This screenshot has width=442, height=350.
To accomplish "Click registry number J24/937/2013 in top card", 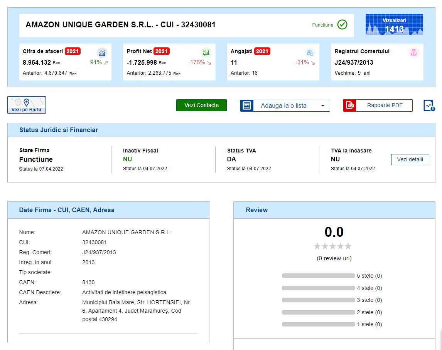I will (354, 62).
